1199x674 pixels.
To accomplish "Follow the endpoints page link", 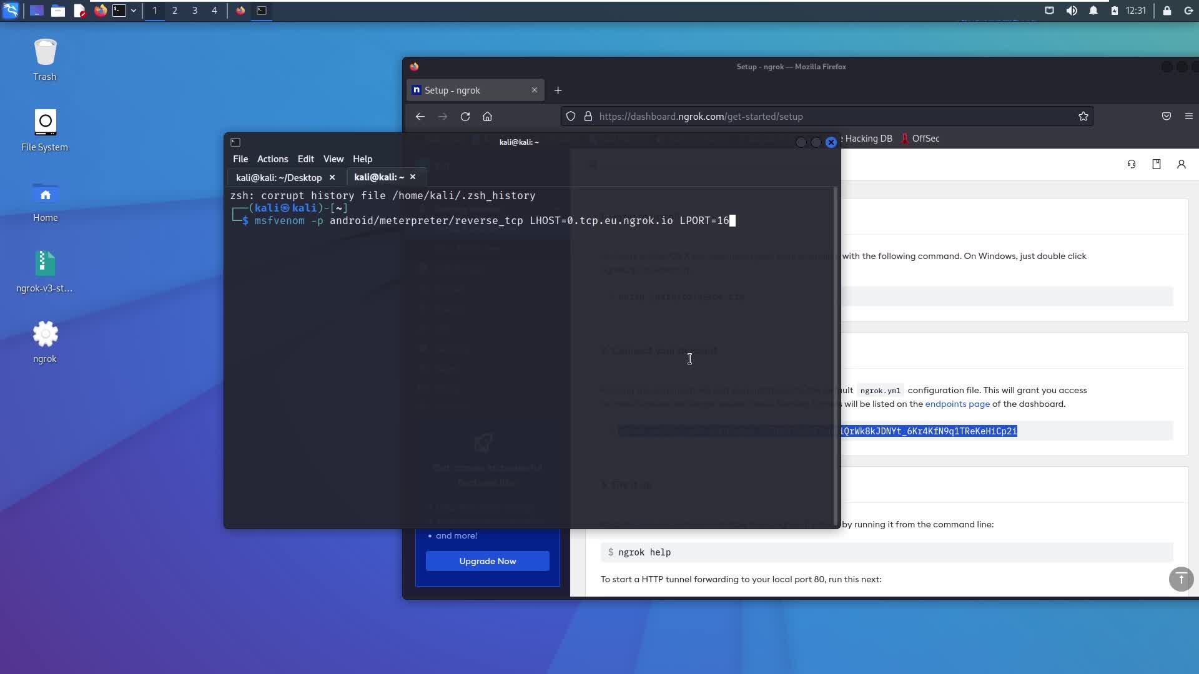I will coord(957,404).
